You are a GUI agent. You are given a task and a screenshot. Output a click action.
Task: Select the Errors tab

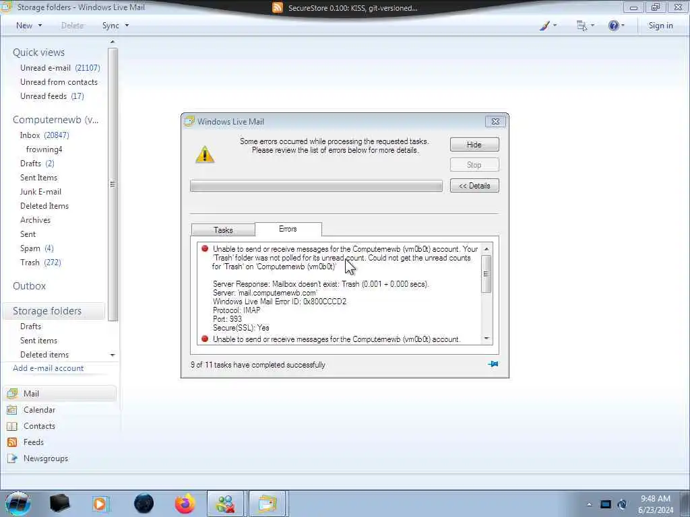[x=288, y=229]
